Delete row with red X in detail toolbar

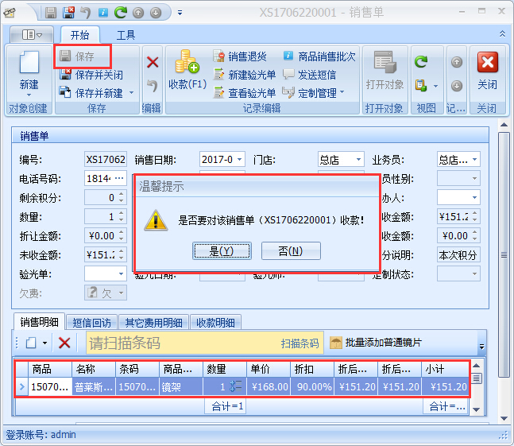click(64, 343)
